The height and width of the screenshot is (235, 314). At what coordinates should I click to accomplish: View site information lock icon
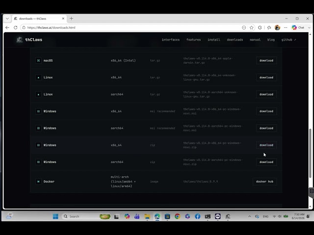click(x=24, y=27)
